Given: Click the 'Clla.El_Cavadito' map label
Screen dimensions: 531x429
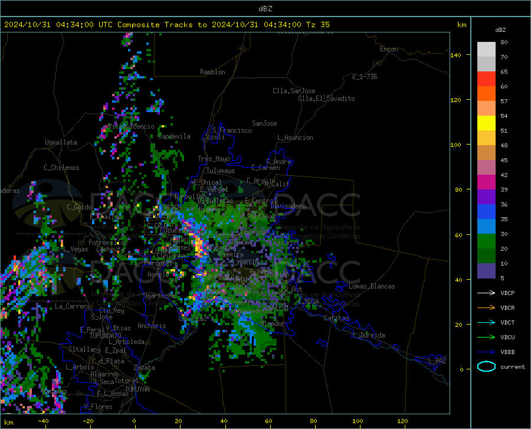Looking at the screenshot, I should [x=326, y=99].
